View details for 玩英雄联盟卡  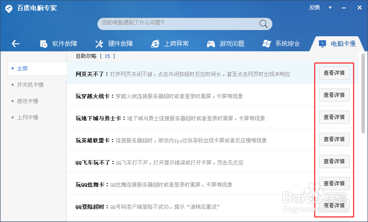334,139
